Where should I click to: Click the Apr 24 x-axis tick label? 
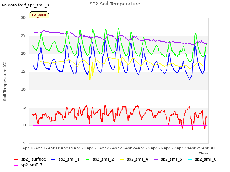(x=131, y=148)
